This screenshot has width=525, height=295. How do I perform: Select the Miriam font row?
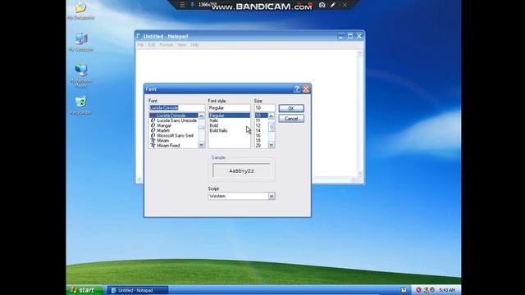click(174, 140)
